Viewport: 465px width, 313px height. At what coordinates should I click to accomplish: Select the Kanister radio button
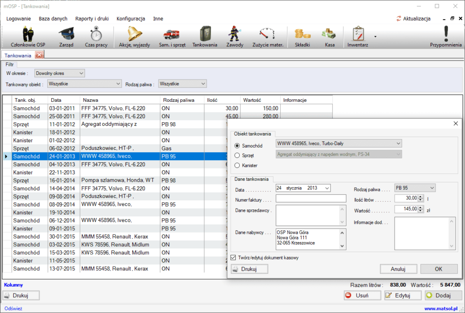[x=237, y=165]
